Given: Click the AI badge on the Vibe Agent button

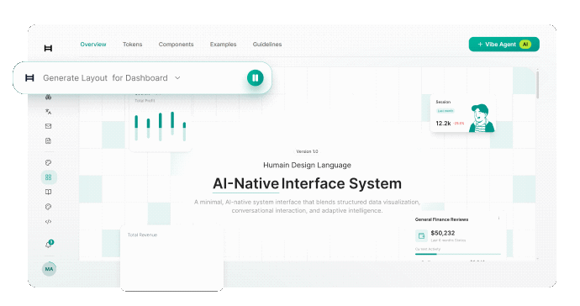Looking at the screenshot, I should 525,45.
